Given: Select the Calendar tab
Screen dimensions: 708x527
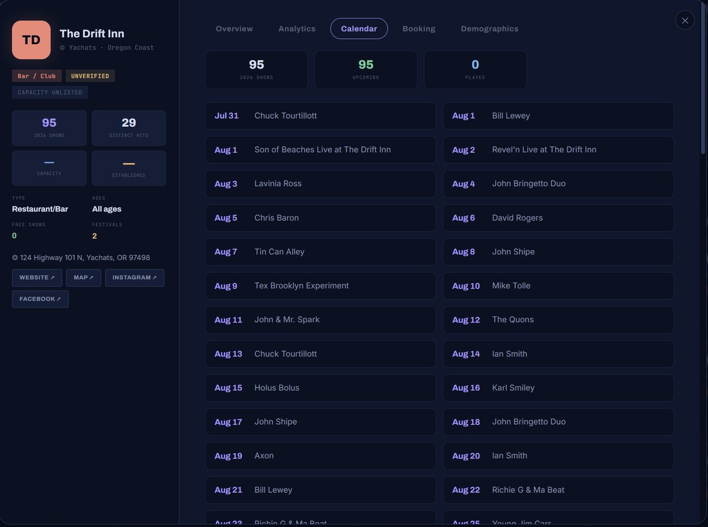Looking at the screenshot, I should (x=359, y=28).
